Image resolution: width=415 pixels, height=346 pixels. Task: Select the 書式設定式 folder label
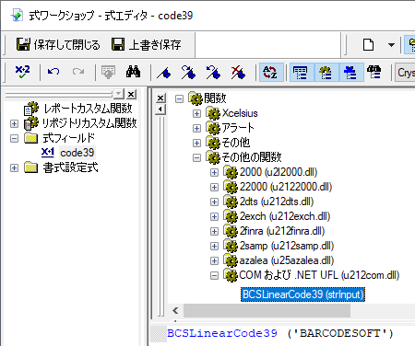(70, 167)
